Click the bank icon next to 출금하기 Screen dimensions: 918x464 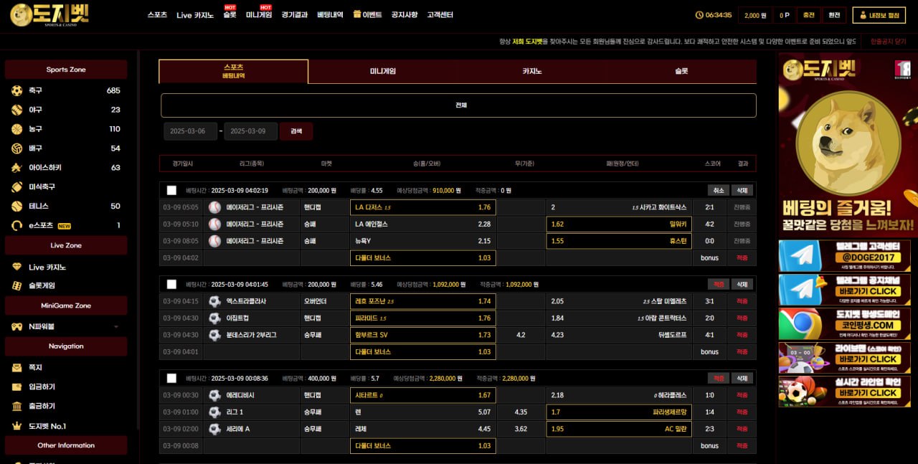pyautogui.click(x=17, y=407)
